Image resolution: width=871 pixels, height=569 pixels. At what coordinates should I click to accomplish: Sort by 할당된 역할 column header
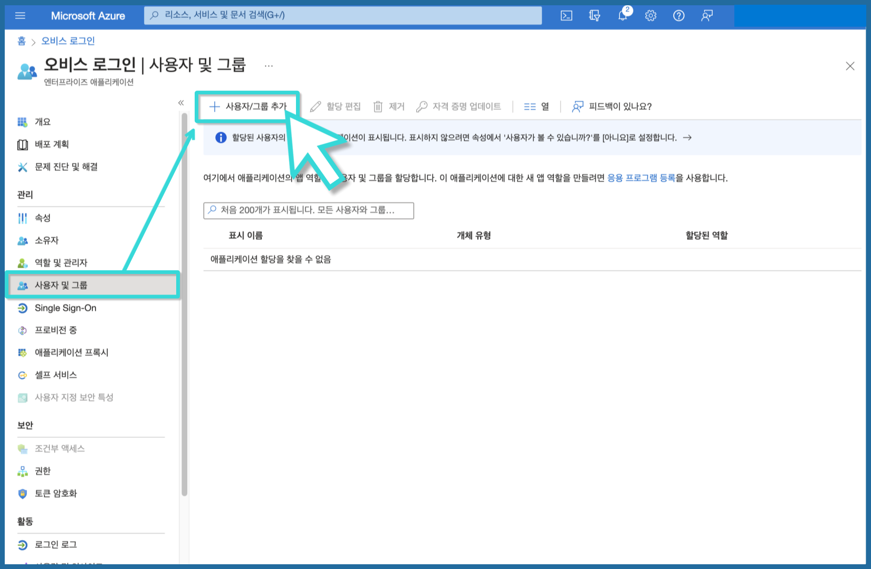[x=706, y=236]
